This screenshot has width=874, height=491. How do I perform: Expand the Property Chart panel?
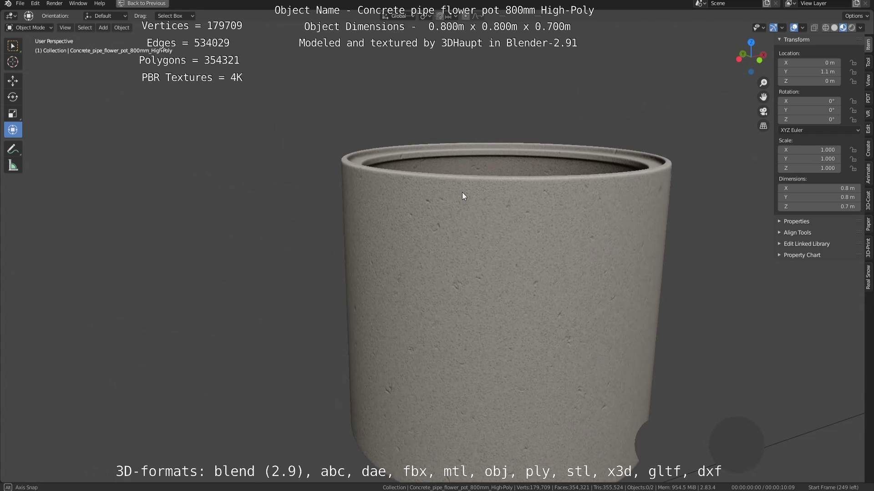[802, 256]
